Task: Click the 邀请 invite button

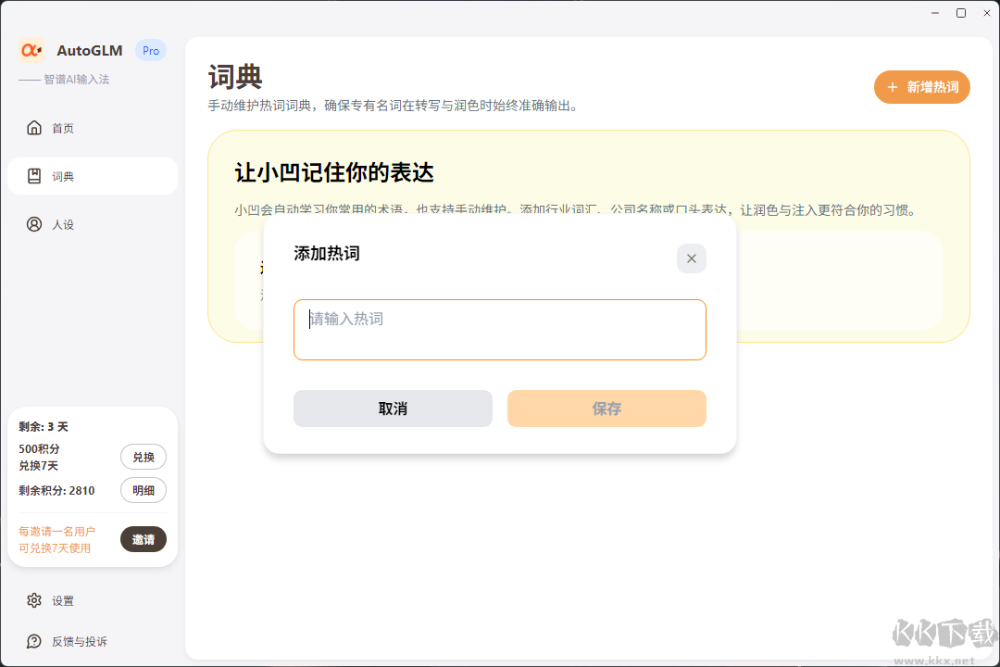Action: [144, 539]
